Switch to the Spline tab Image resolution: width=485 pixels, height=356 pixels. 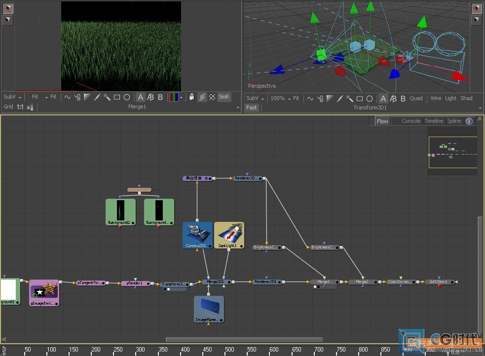click(x=454, y=121)
